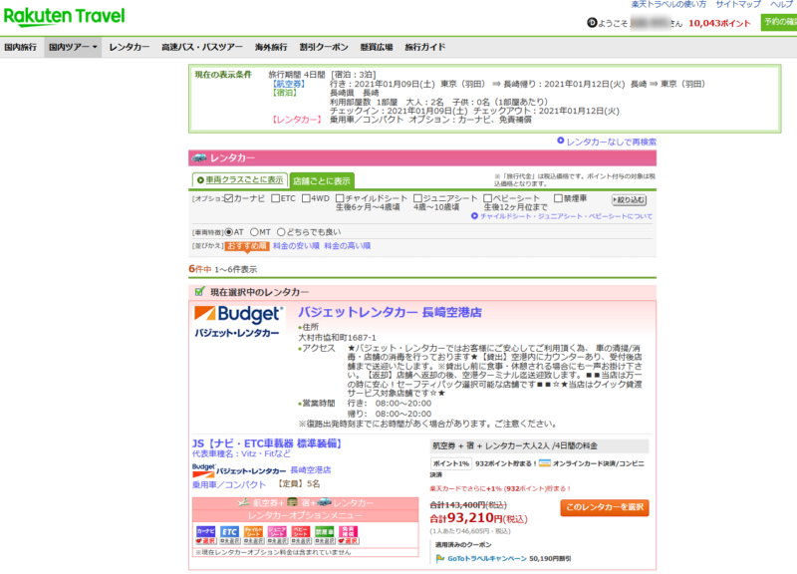The width and height of the screenshot is (797, 574).
Task: Go to 高速バス・バスツアー in the navigation
Action: click(202, 47)
